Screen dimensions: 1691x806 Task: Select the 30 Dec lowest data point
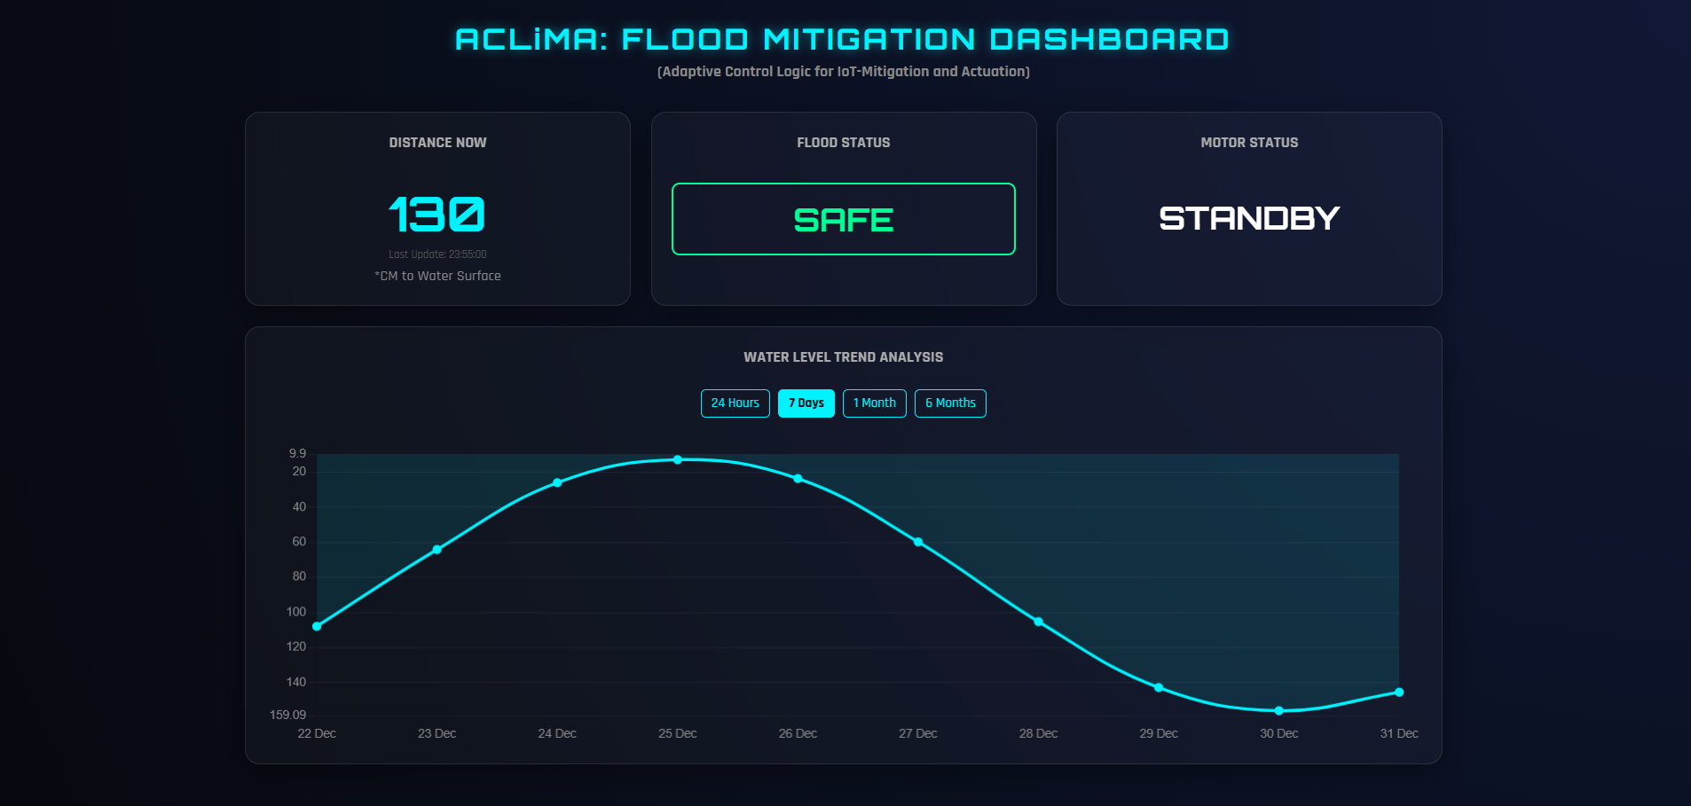(x=1278, y=711)
